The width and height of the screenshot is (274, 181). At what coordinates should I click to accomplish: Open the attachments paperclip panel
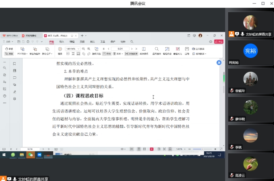coord(15,84)
